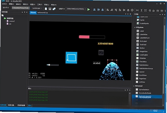Open the 'ae' scene in tree
This screenshot has height=113, width=167.
tap(9, 24)
